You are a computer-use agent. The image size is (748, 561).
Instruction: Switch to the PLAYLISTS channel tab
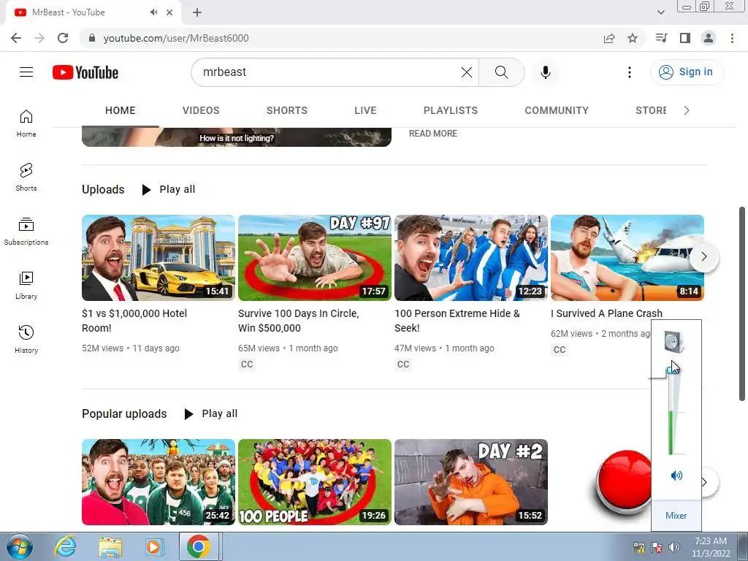(x=451, y=111)
